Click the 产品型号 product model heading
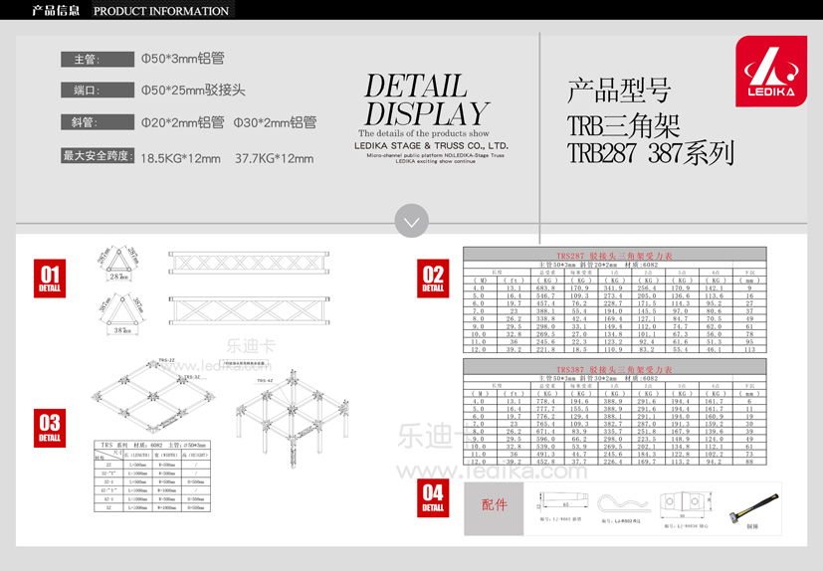 click(619, 90)
